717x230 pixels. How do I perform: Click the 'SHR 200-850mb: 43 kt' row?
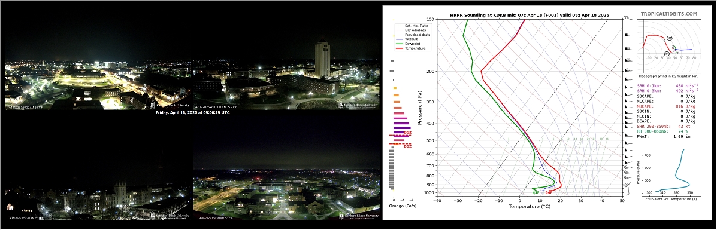click(x=664, y=127)
